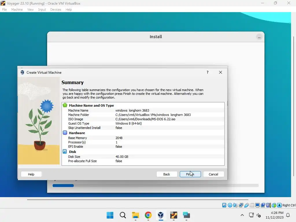Open the Input menu

click(42, 10)
